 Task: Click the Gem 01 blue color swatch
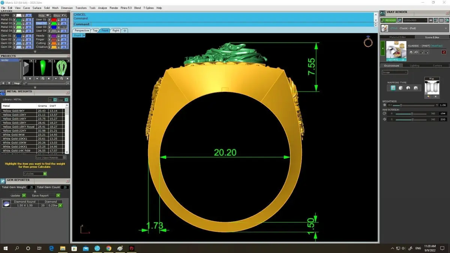coord(19,36)
